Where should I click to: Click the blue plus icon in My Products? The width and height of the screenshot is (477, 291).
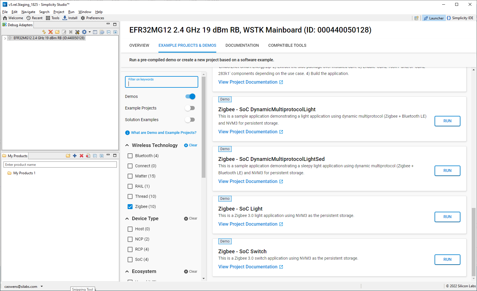pyautogui.click(x=75, y=156)
